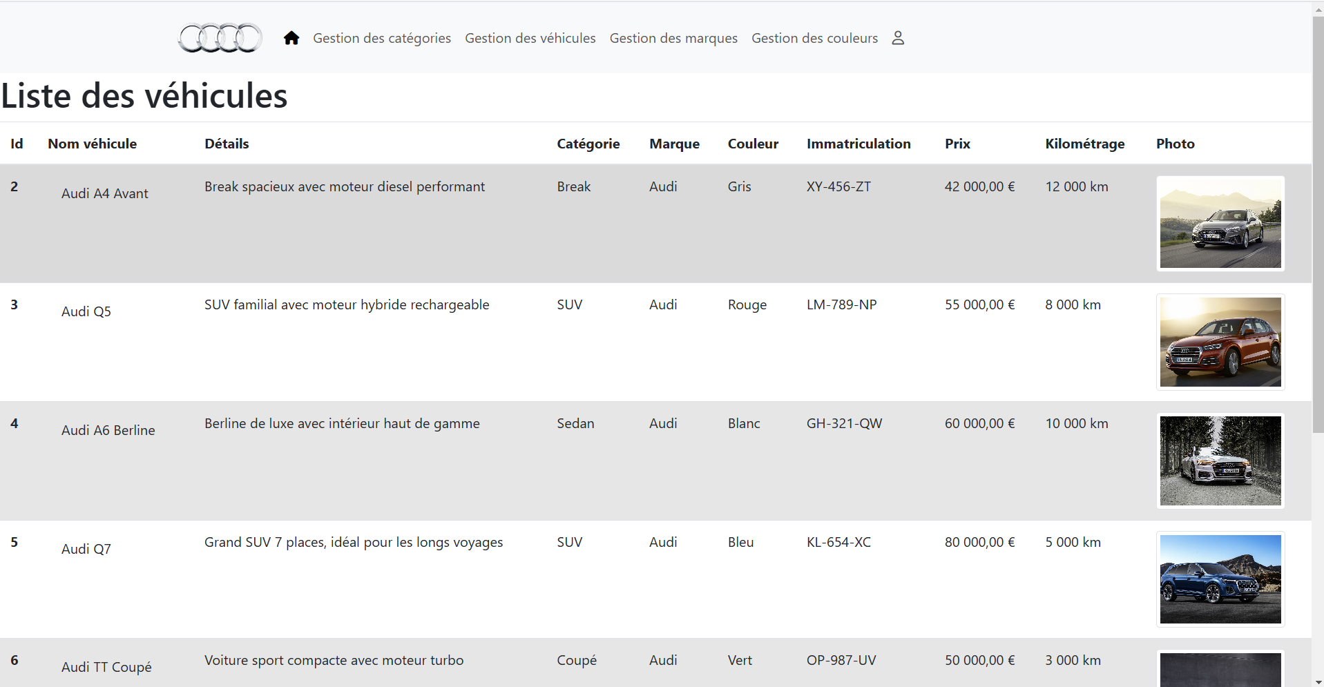Select the Audi A4 Avant name cell

click(105, 194)
